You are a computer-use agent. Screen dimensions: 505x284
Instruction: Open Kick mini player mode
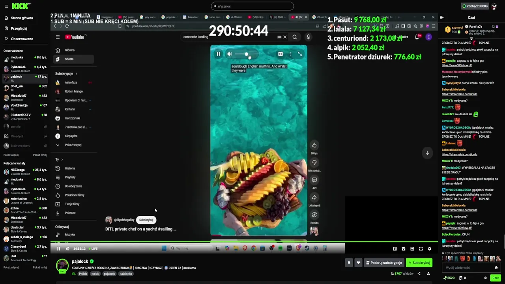coord(395,249)
